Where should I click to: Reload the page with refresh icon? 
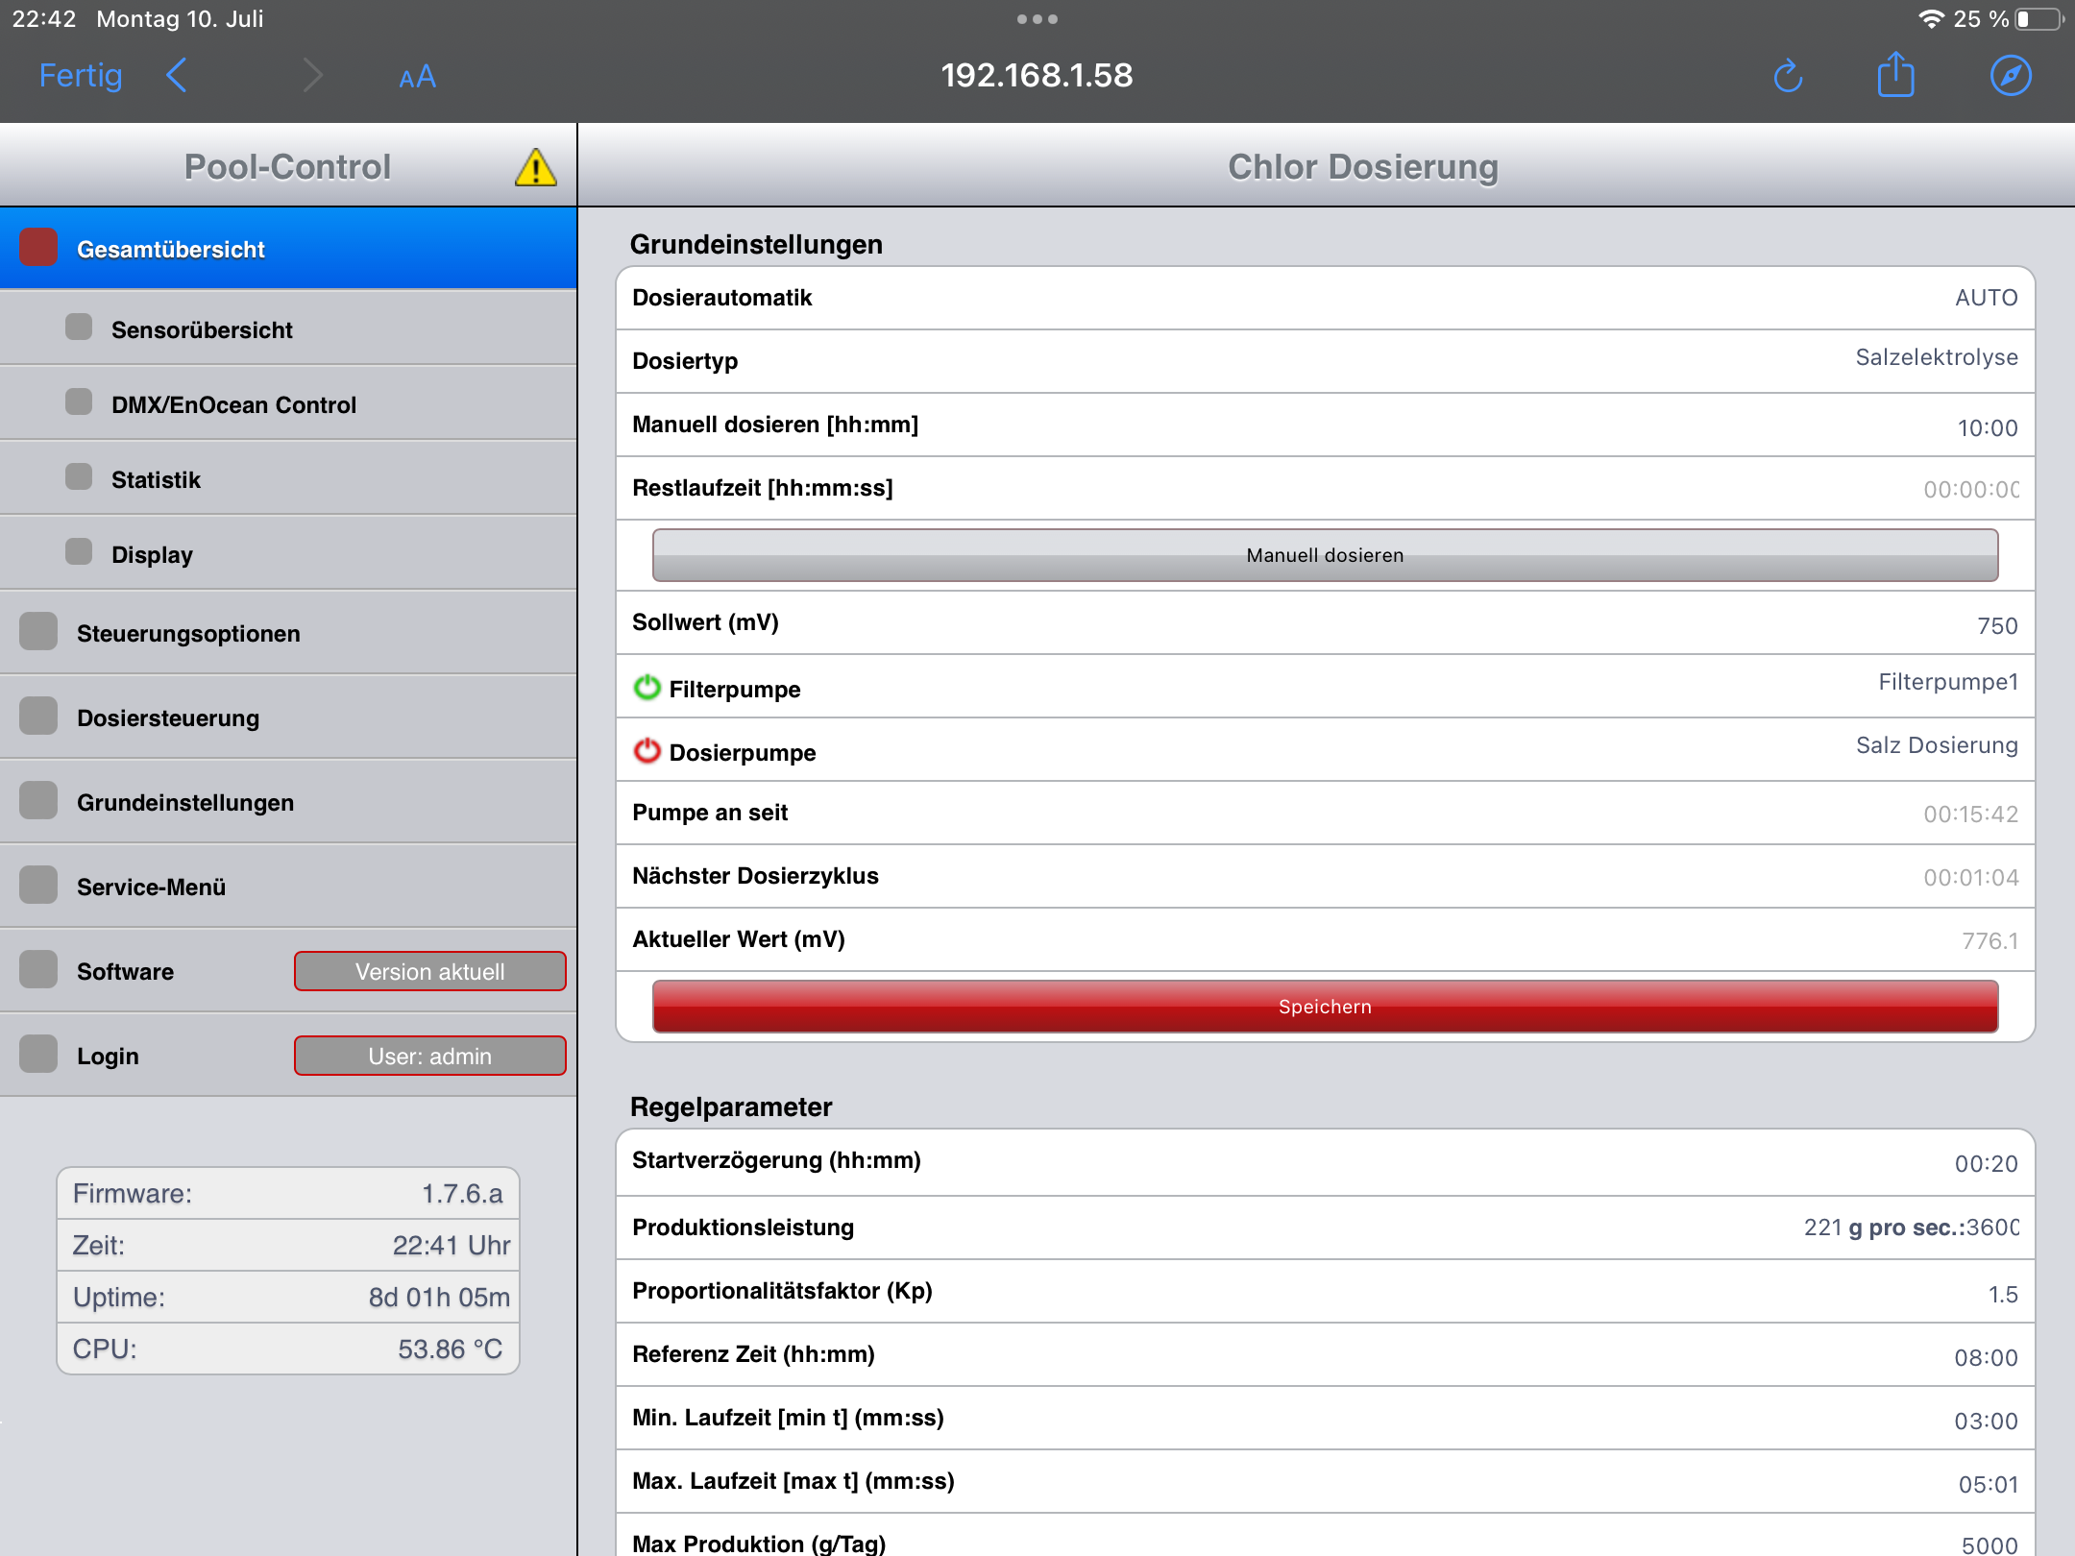[1788, 76]
